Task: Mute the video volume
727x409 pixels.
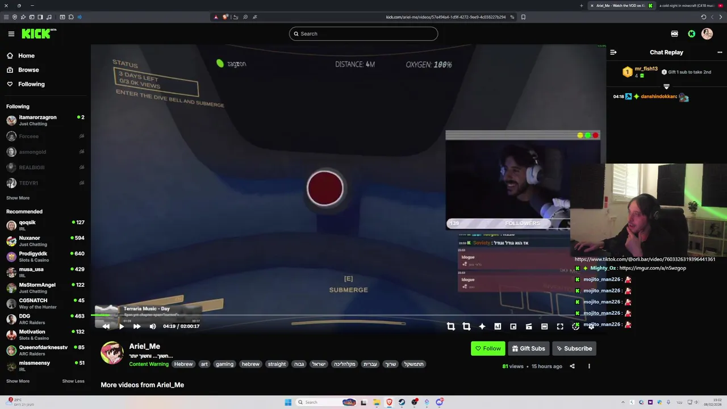Action: click(x=153, y=326)
